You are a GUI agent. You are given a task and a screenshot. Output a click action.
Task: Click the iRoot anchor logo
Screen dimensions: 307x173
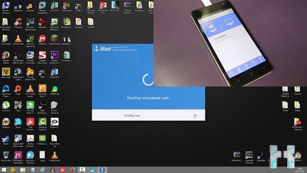point(96,48)
